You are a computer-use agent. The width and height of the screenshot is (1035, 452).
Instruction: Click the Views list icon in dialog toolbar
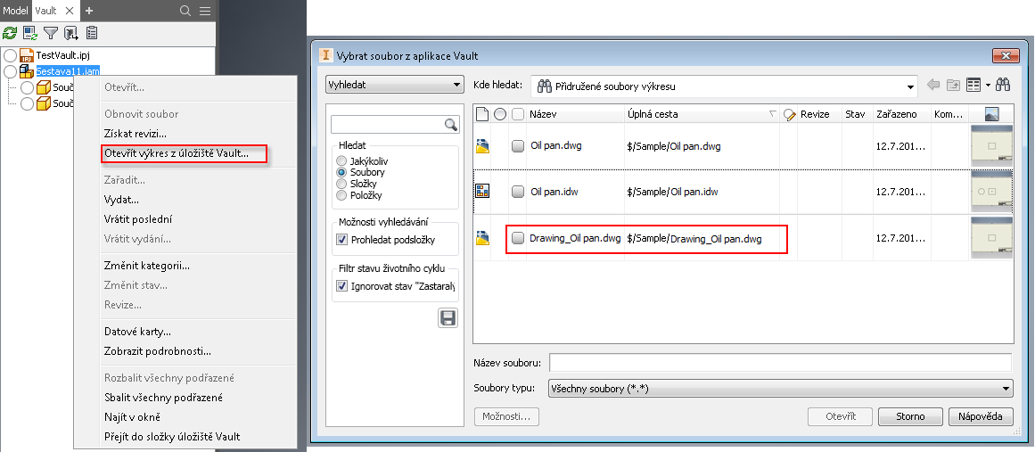[973, 85]
